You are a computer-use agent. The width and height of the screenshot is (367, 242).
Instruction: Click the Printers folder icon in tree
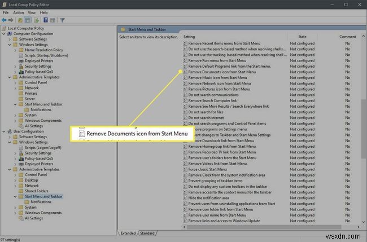click(x=21, y=93)
